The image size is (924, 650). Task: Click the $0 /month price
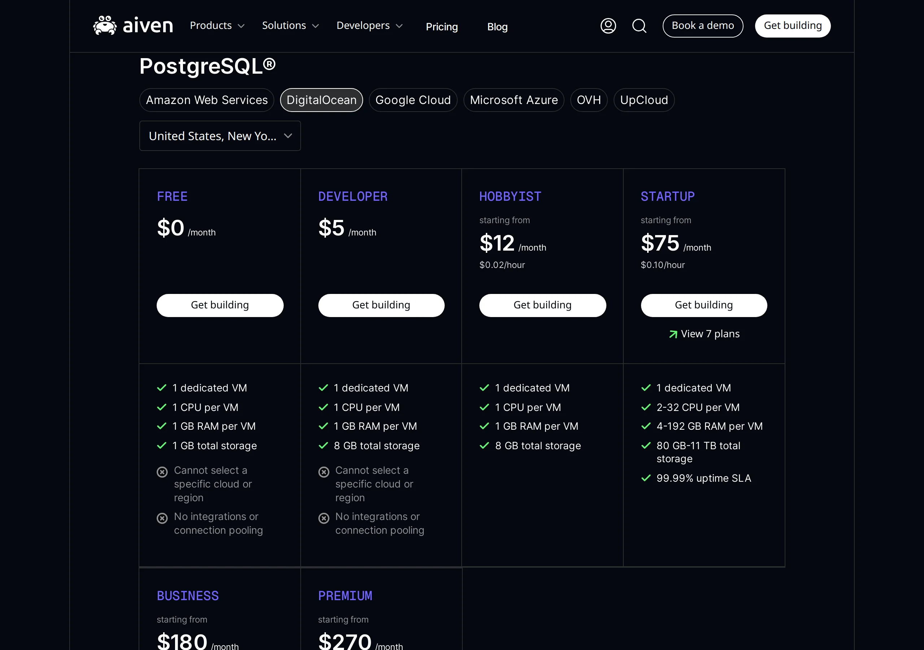tap(186, 228)
